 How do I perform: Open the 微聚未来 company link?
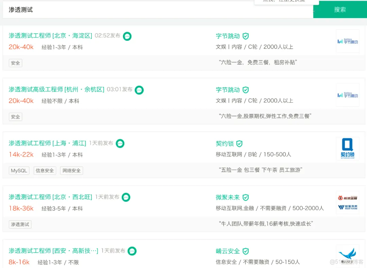228,198
